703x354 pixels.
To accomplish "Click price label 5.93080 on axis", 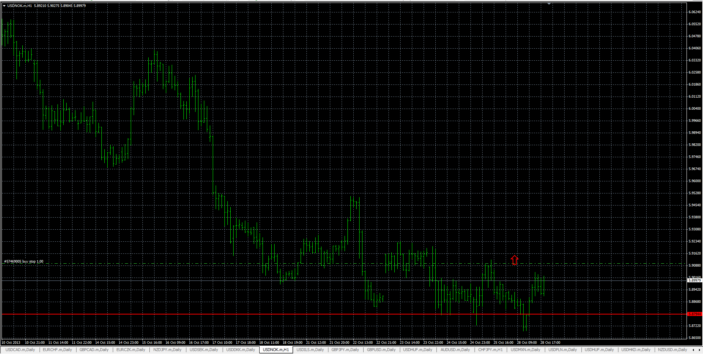I will [695, 229].
